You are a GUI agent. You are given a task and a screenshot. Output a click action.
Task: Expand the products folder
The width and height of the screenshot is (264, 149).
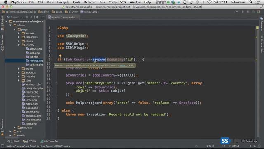[x=19, y=72]
